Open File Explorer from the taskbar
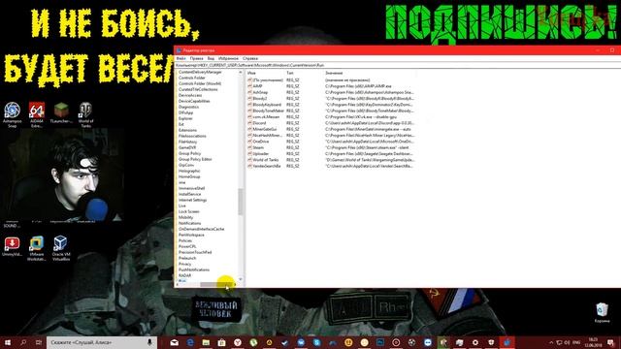Screen dimensions: 621x349 pyautogui.click(x=206, y=342)
